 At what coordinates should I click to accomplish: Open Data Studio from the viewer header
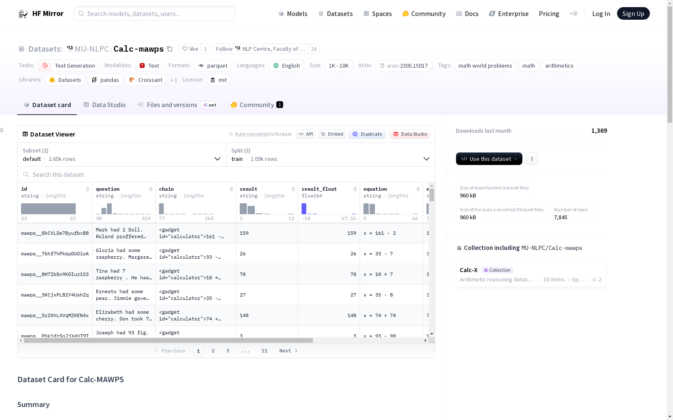[410, 134]
